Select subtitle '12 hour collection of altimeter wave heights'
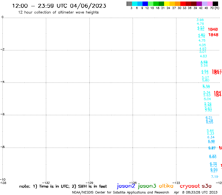The height and width of the screenshot is (195, 222). tap(58, 12)
